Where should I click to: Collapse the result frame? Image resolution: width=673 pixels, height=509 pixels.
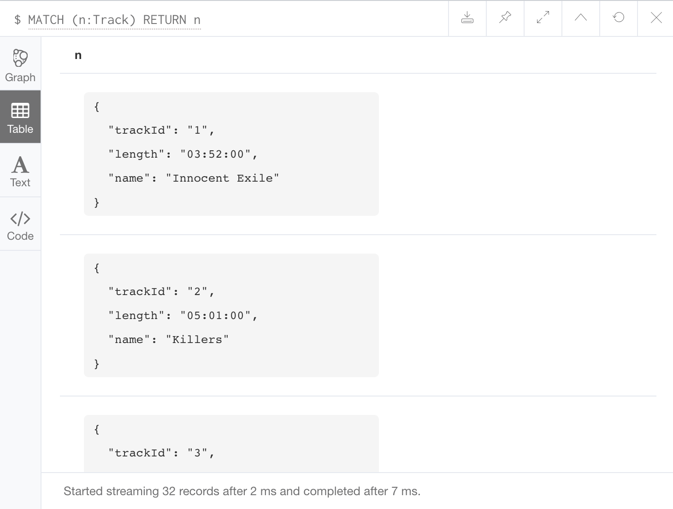point(581,18)
